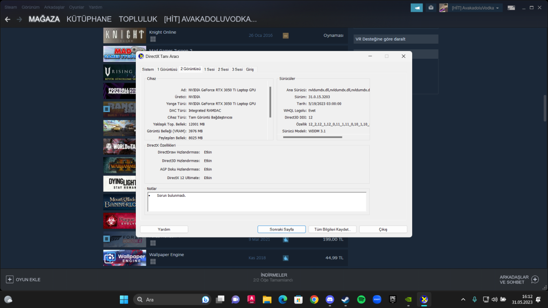Click the Sürücüler panel horizontal scrollbar
Image resolution: width=548 pixels, height=308 pixels.
click(312, 137)
